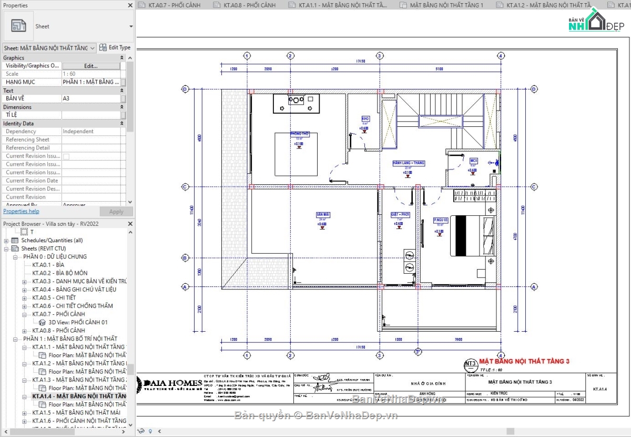Click Floor Plan icon under KT.A1.2
The height and width of the screenshot is (437, 631).
pyautogui.click(x=43, y=371)
